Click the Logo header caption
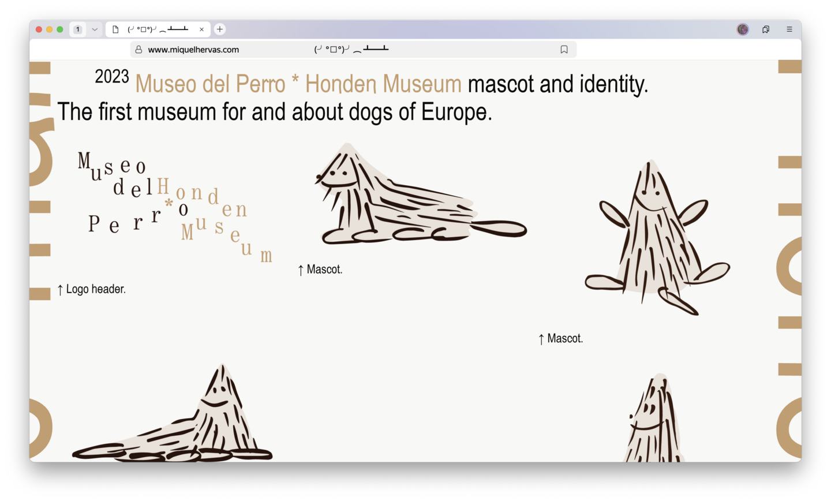 pyautogui.click(x=91, y=289)
